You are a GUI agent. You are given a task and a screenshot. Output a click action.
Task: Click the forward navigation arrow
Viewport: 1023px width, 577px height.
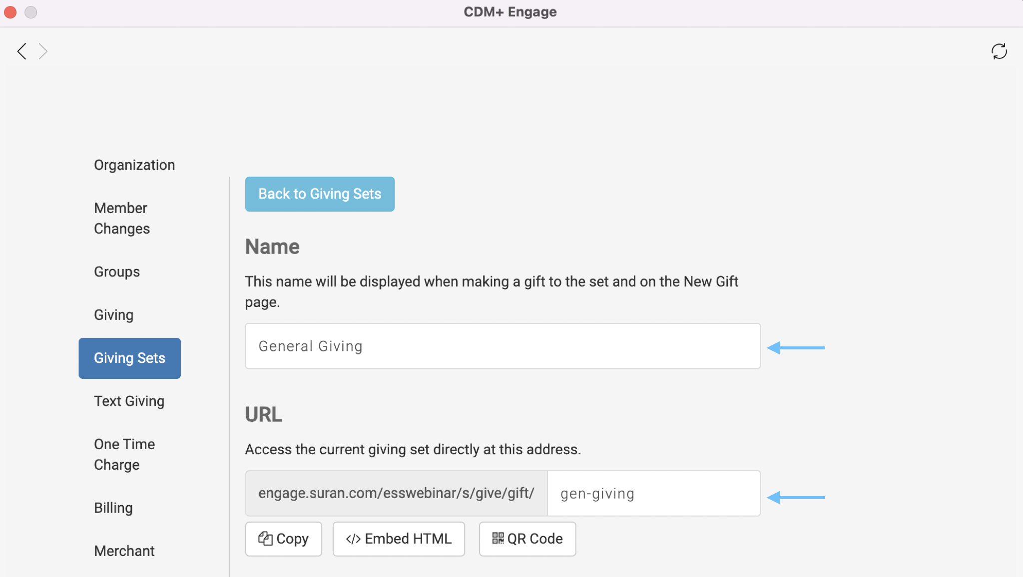(x=43, y=51)
